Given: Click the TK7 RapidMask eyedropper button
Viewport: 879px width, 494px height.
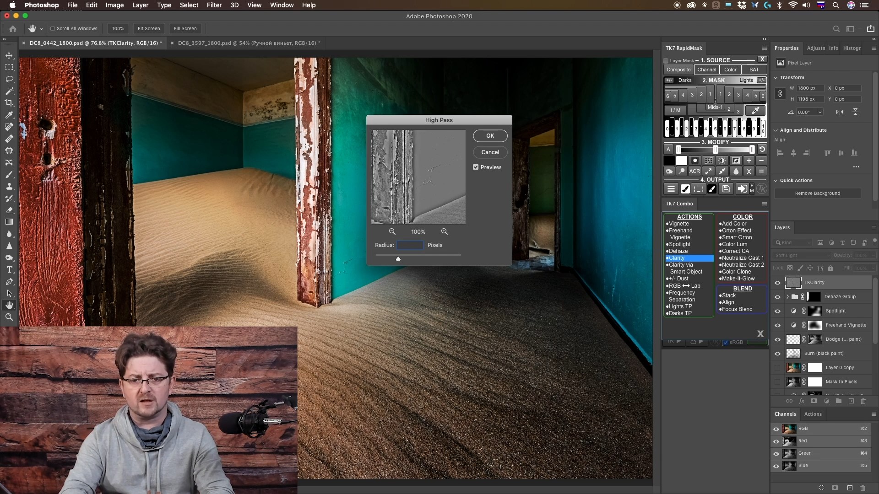Looking at the screenshot, I should [755, 110].
